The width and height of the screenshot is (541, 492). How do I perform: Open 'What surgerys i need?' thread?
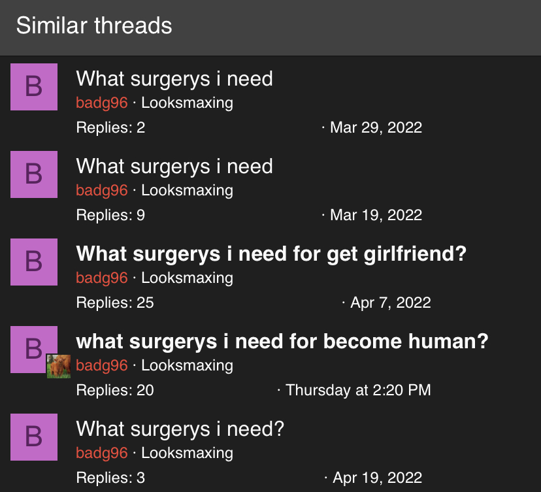pyautogui.click(x=180, y=429)
